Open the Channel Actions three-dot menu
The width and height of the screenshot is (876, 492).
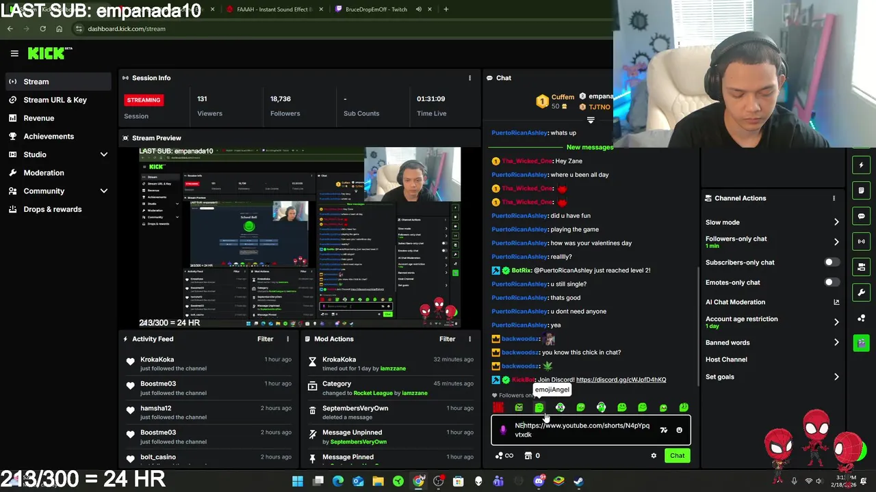point(834,198)
